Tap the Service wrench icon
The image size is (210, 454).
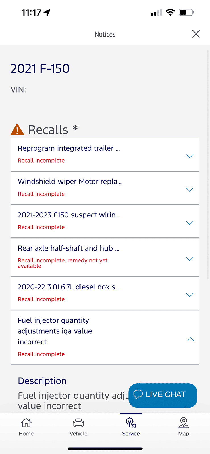(x=131, y=423)
